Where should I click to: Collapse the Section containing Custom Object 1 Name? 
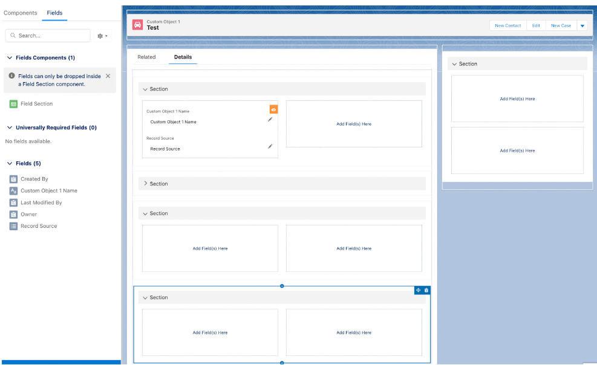click(145, 89)
